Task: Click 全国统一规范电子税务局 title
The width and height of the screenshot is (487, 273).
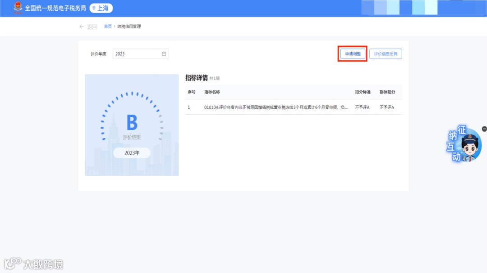Action: pos(55,8)
